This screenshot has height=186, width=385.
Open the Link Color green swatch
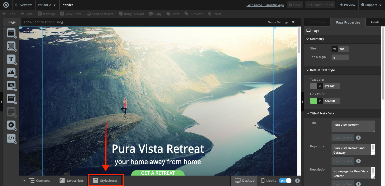pos(314,101)
